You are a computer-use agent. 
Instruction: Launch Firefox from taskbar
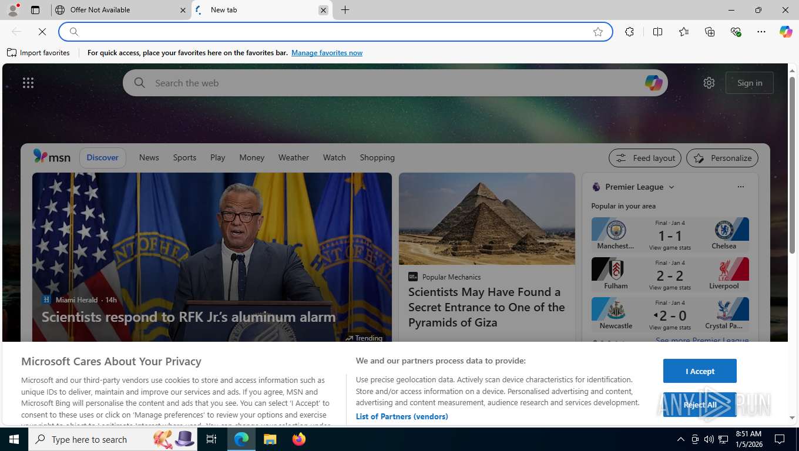298,439
